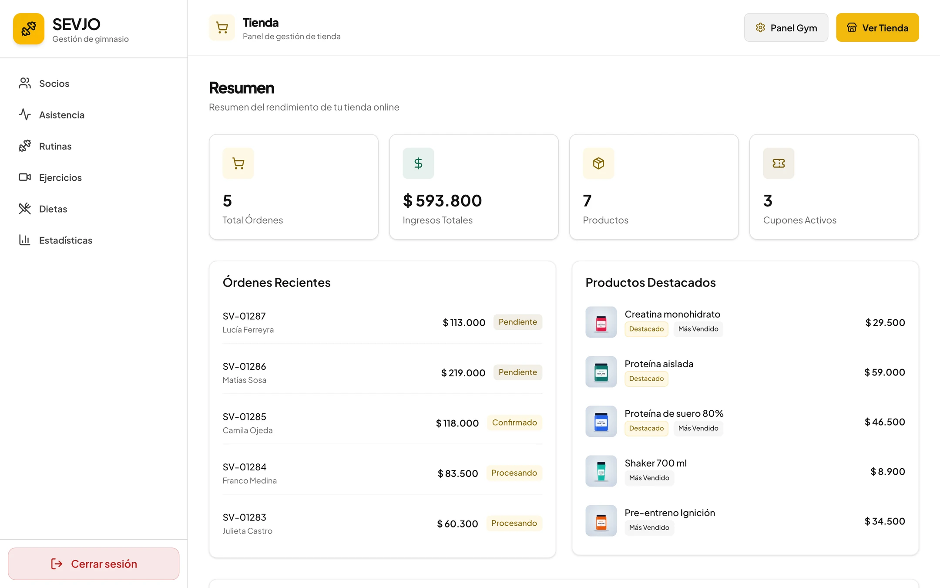The width and height of the screenshot is (940, 588).
Task: Click the Socios people icon
Action: coord(25,83)
